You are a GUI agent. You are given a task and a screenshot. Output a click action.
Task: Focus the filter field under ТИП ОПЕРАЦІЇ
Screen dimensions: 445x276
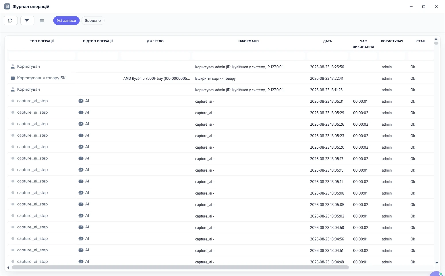pos(42,55)
